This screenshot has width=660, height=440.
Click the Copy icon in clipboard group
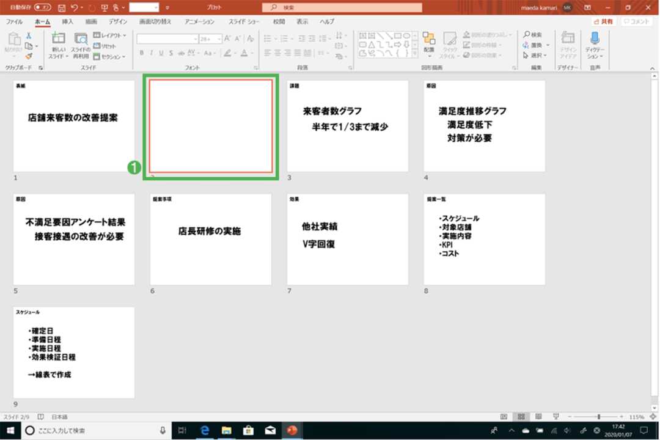tap(29, 46)
